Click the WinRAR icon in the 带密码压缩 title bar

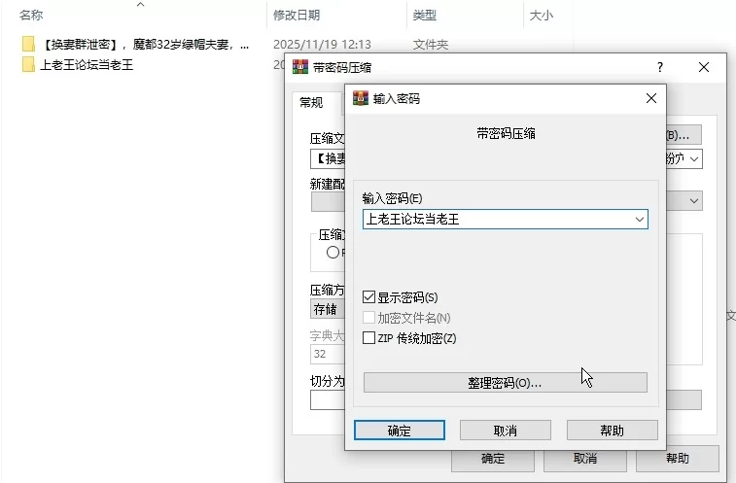click(x=300, y=67)
